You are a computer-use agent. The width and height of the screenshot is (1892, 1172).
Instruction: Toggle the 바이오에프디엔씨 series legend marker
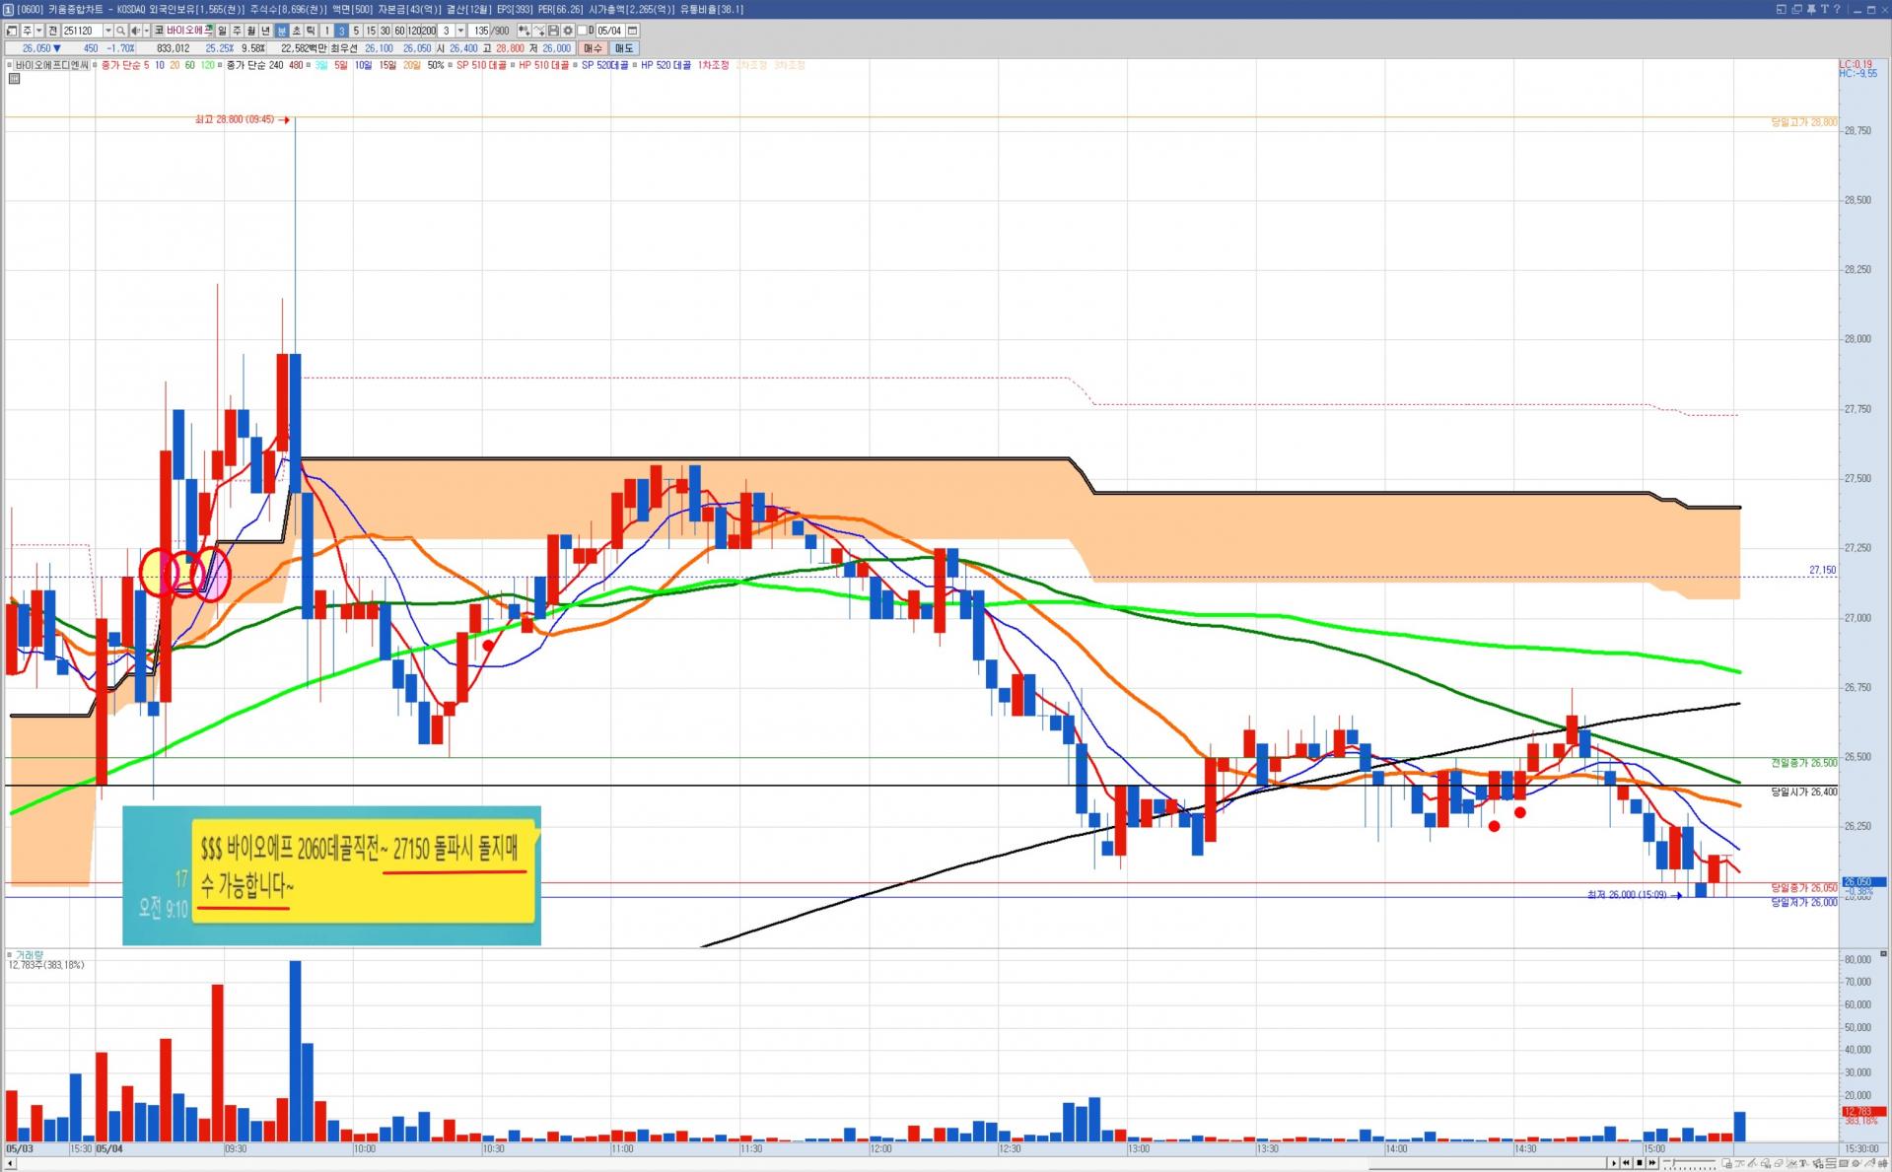10,65
